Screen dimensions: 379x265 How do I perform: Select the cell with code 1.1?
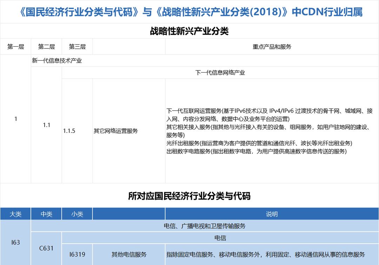coord(46,125)
